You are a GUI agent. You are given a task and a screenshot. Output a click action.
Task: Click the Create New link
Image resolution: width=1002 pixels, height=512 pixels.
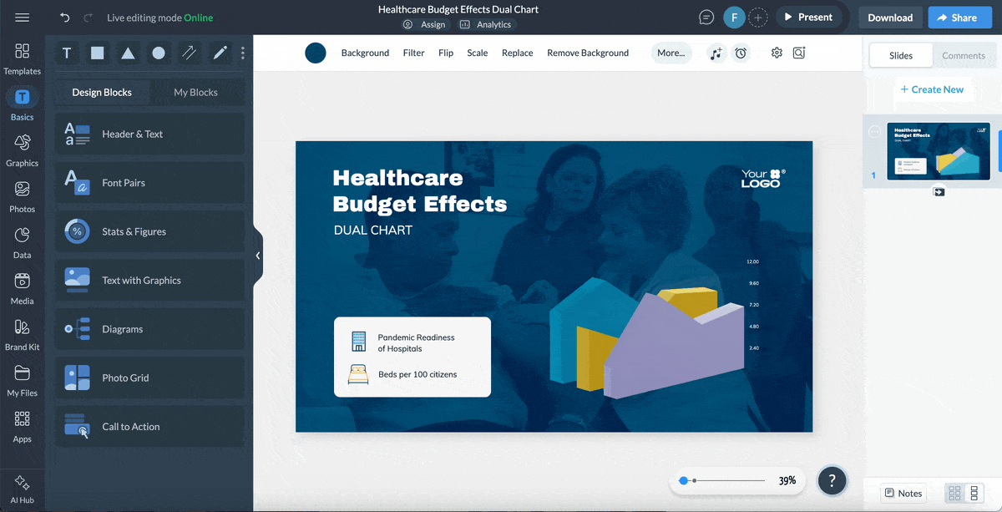coord(934,89)
